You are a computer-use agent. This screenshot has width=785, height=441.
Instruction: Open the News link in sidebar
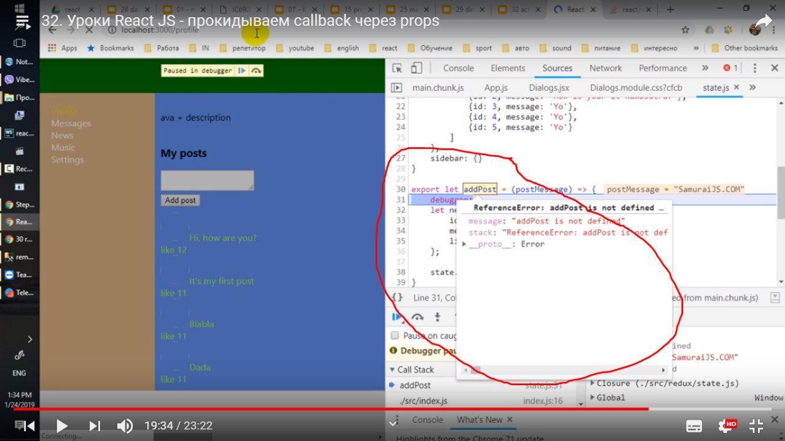[x=62, y=136]
